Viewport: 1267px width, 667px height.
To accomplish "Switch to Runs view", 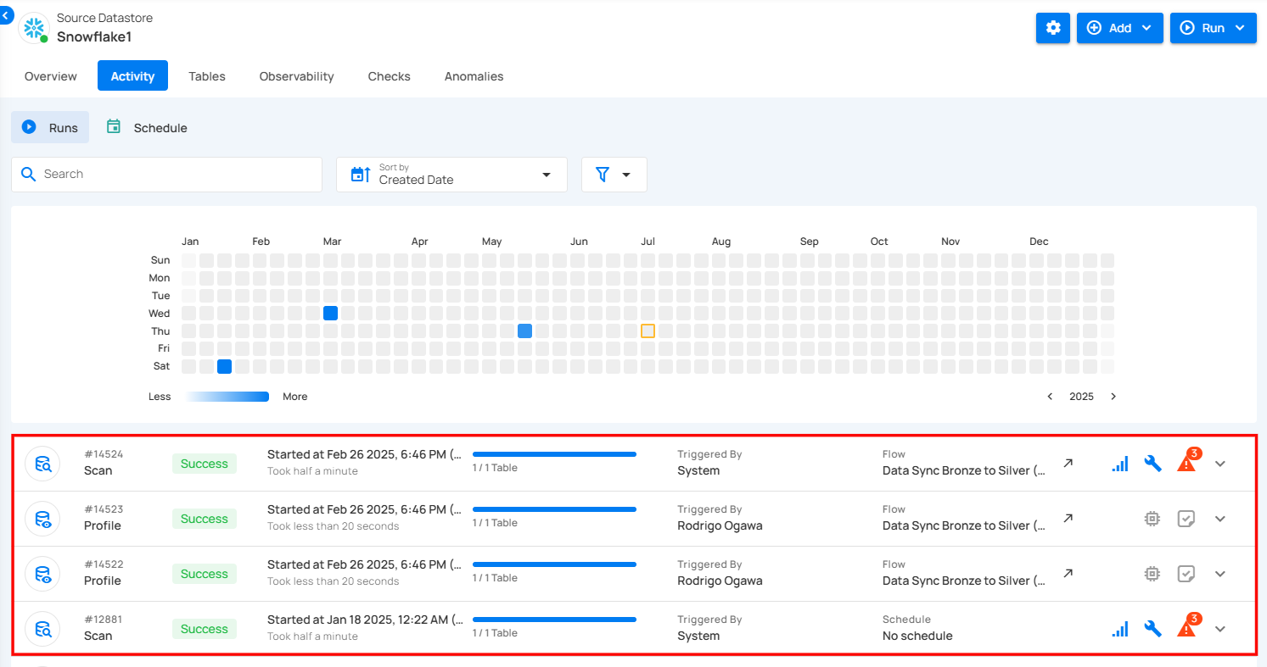I will point(50,128).
